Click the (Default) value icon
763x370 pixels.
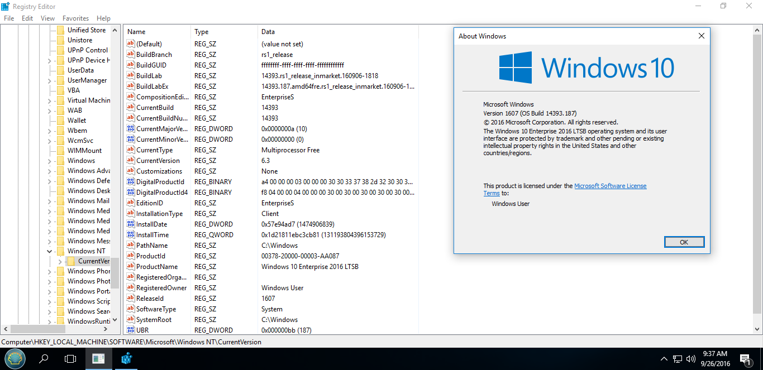(130, 44)
